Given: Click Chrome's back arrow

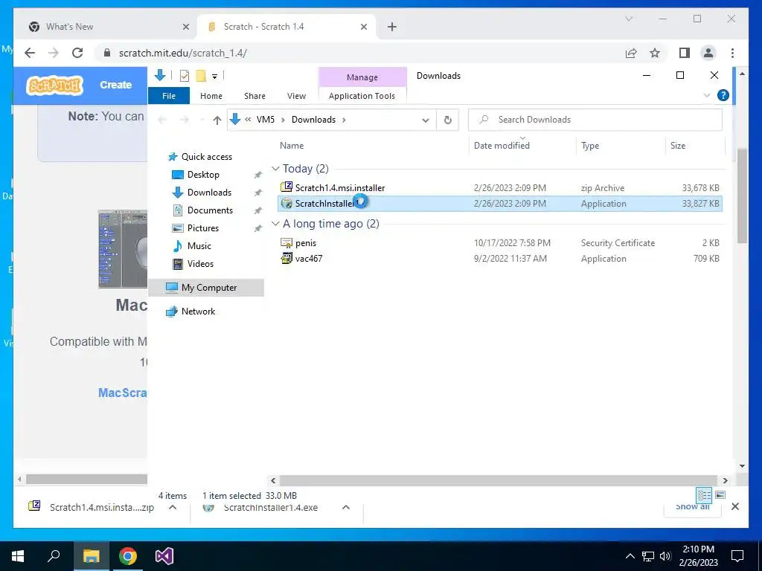Looking at the screenshot, I should [x=30, y=53].
